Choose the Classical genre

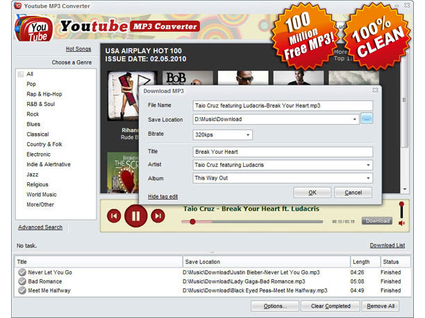37,134
